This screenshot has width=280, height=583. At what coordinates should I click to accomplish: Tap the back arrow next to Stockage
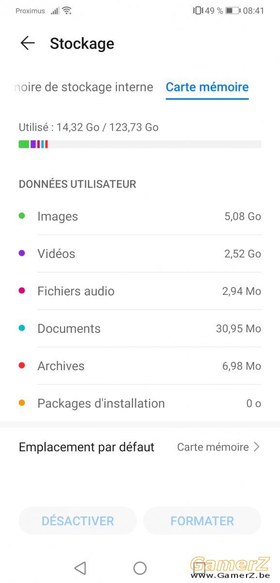coord(28,43)
